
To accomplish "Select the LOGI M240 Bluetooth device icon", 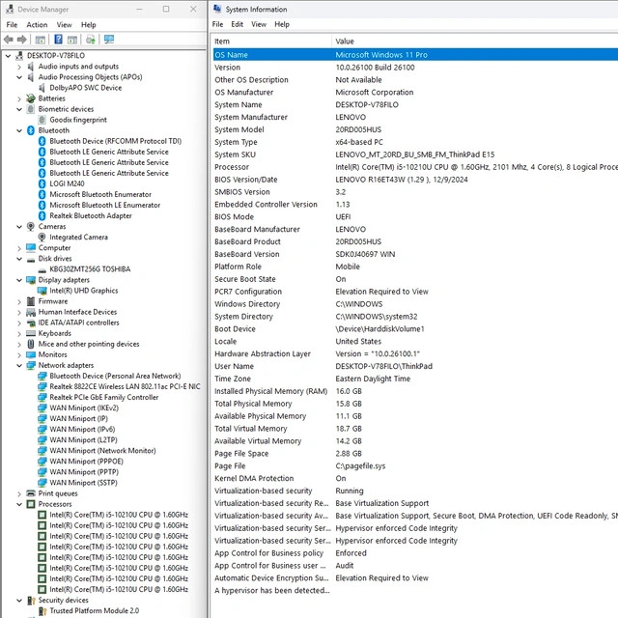I will pos(42,183).
